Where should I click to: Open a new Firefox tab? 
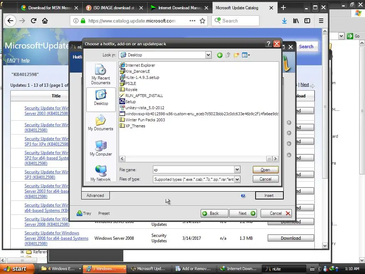[x=283, y=8]
